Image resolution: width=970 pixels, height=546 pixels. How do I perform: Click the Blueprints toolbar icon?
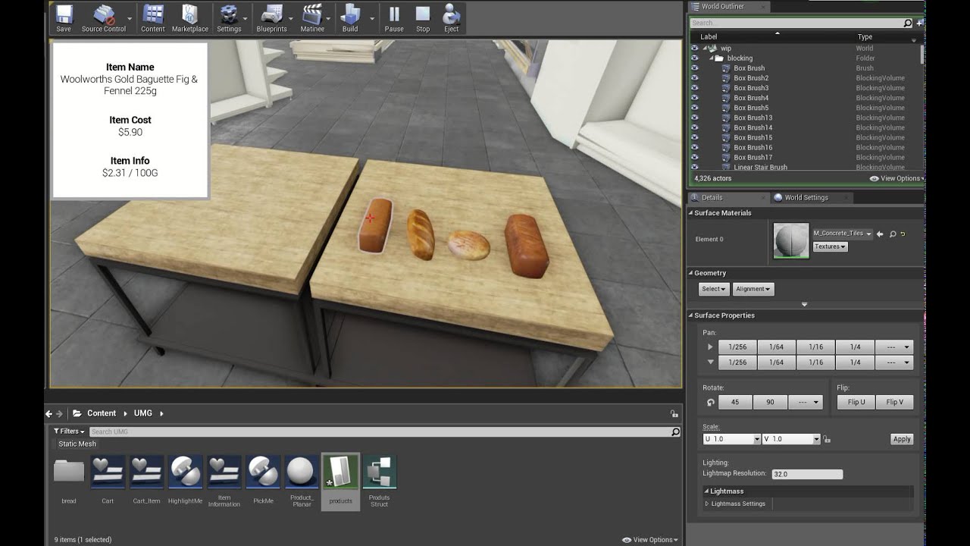tap(271, 18)
